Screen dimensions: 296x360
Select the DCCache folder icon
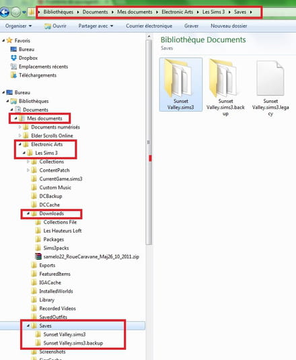pyautogui.click(x=34, y=205)
